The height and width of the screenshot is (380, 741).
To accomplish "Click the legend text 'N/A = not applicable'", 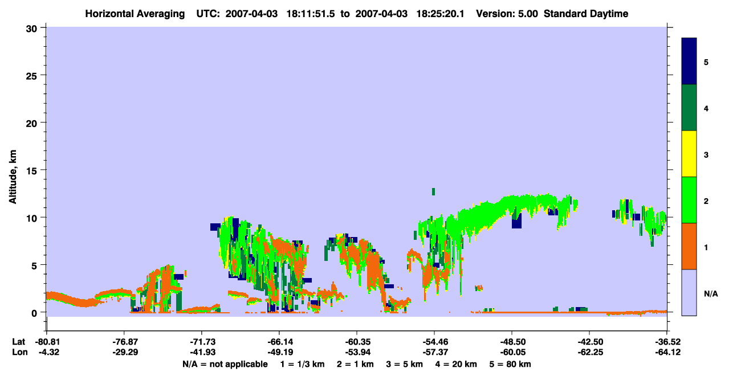I will [x=225, y=363].
